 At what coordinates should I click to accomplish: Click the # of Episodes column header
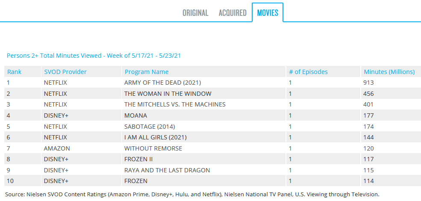pyautogui.click(x=308, y=72)
